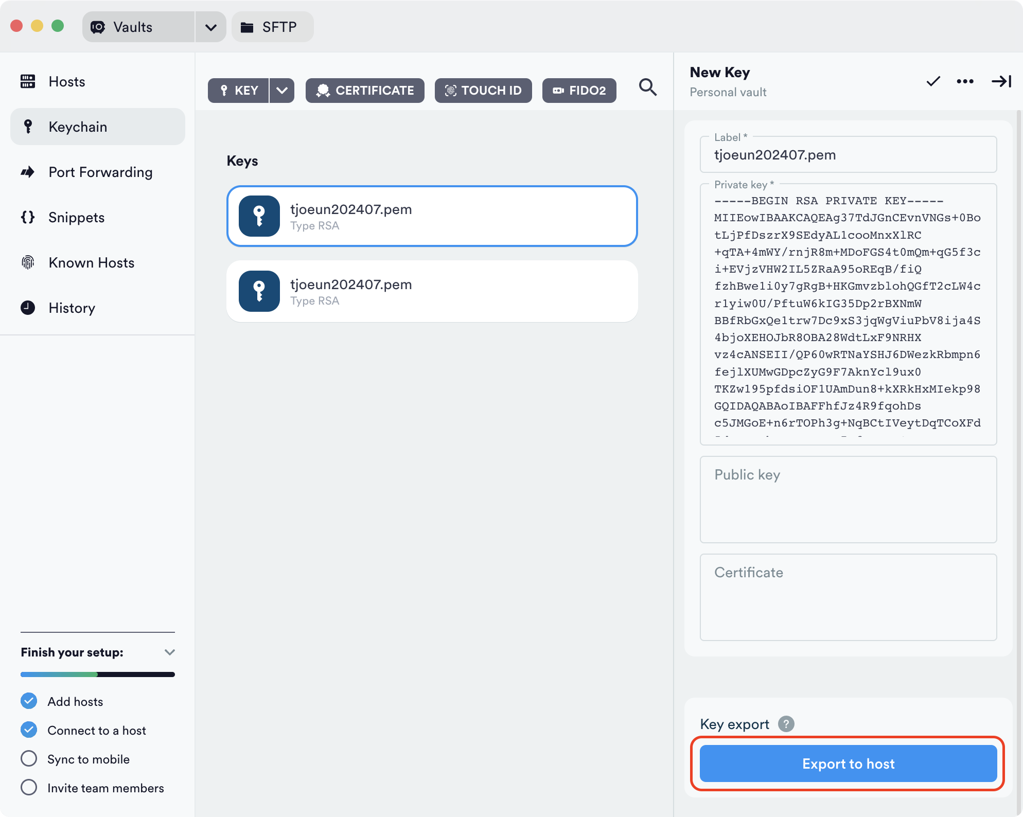1023x817 pixels.
Task: Click the CERTIFICATE button
Action: [365, 91]
